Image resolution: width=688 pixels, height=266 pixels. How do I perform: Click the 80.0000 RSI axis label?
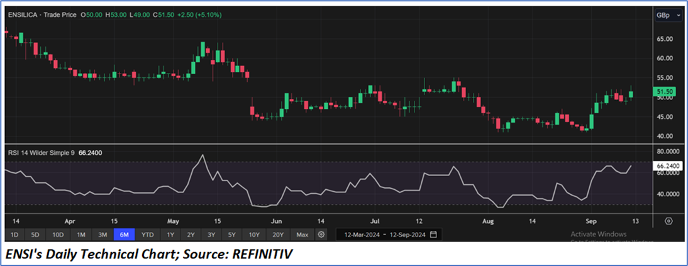(x=667, y=152)
